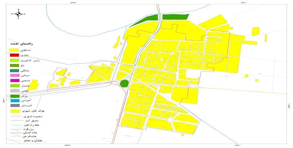The height and width of the screenshot is (148, 293).
Task: Click the legend label 'زمین کشاورزی'
Action: [x=30, y=60]
